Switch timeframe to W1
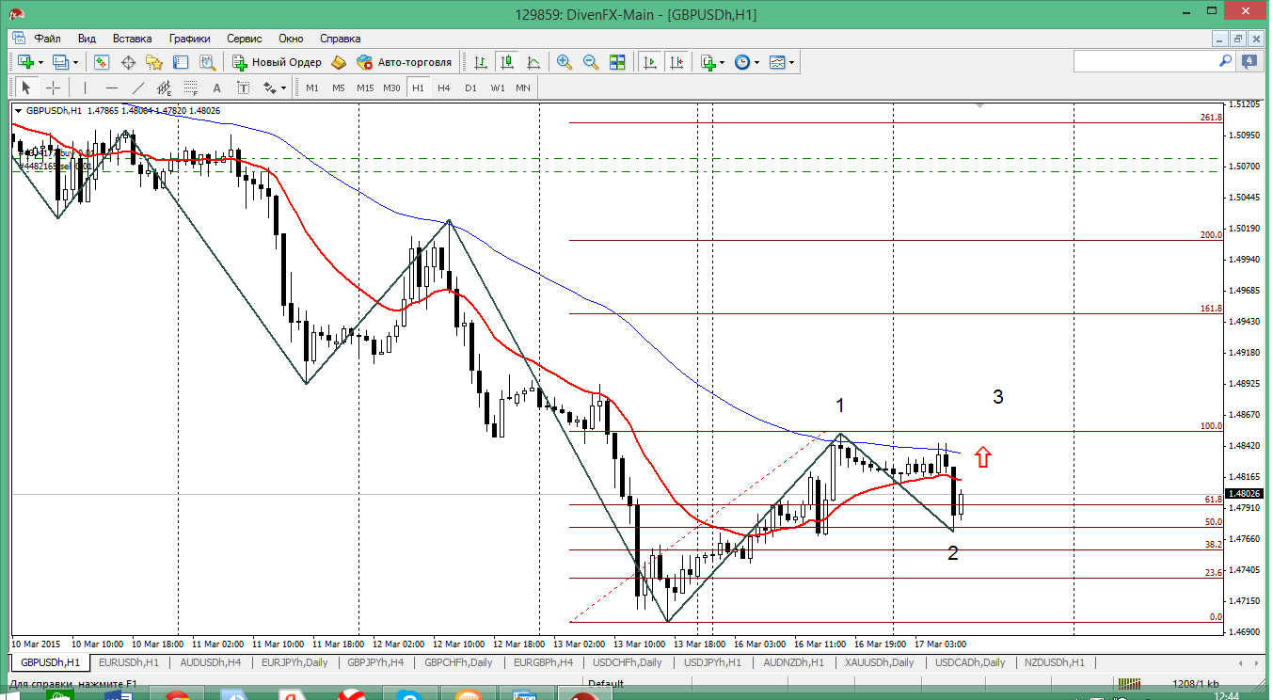This screenshot has width=1273, height=700. 498,87
